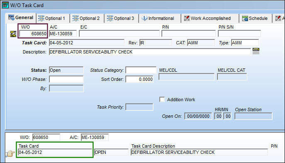The height and width of the screenshot is (163, 285).
Task: Click the MEL/CDL field
Action: pos(187,77)
